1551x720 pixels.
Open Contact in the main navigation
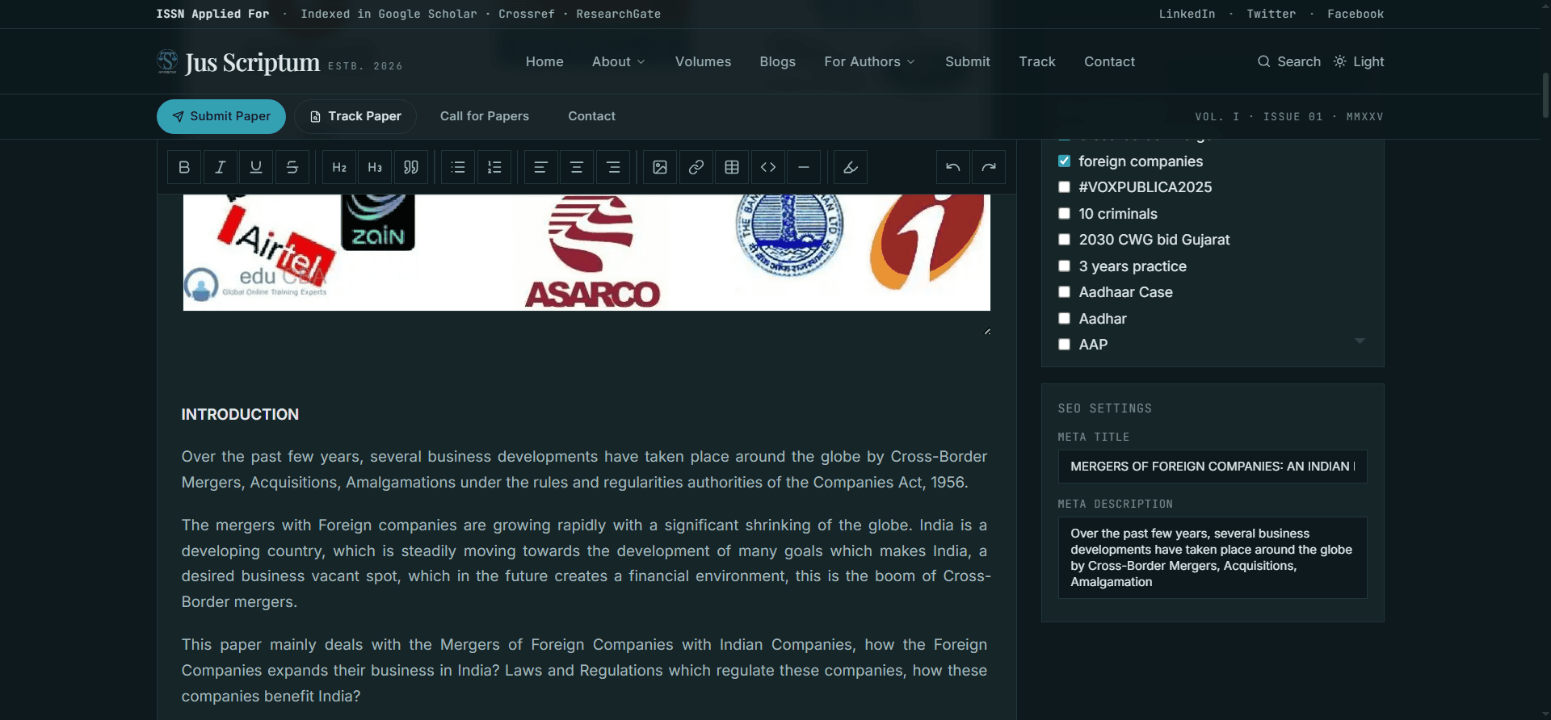[1109, 61]
